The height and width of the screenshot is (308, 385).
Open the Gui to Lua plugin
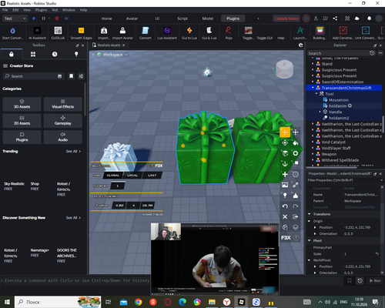click(189, 33)
